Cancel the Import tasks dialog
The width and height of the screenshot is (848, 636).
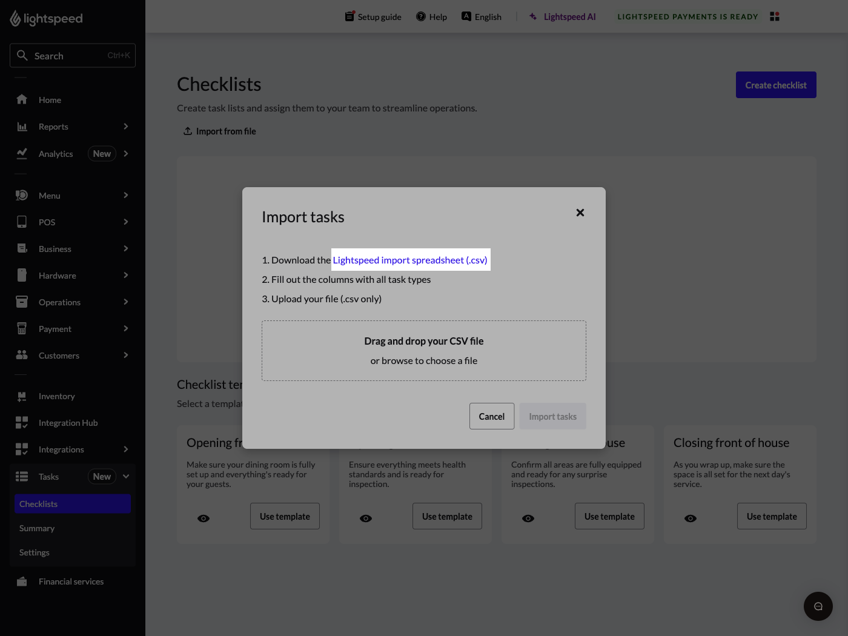coord(491,416)
